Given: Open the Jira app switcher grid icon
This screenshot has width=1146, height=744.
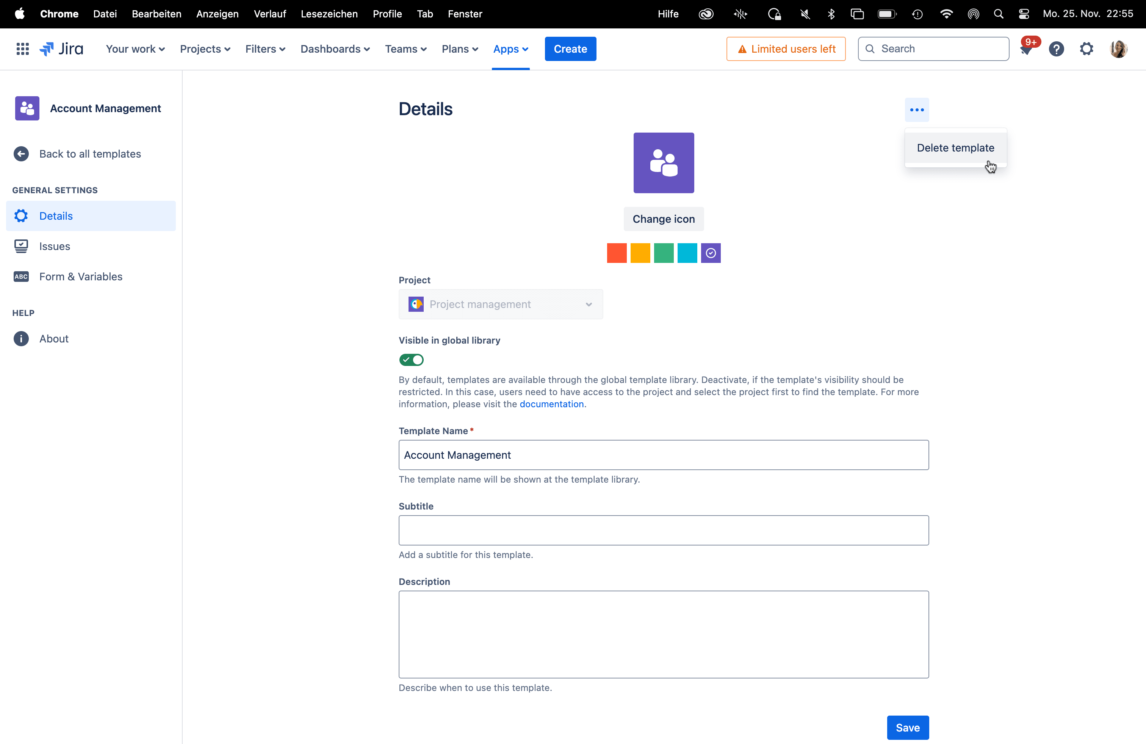Looking at the screenshot, I should pyautogui.click(x=23, y=48).
